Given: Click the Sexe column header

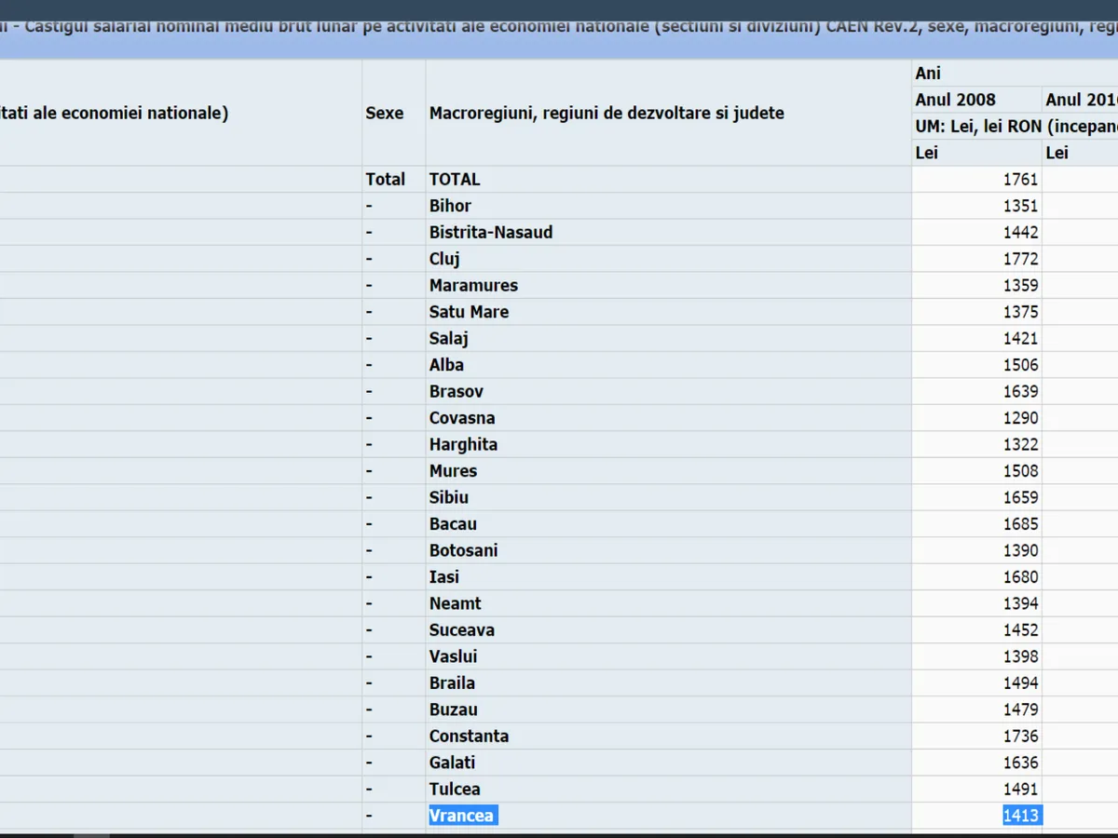Looking at the screenshot, I should tap(384, 113).
